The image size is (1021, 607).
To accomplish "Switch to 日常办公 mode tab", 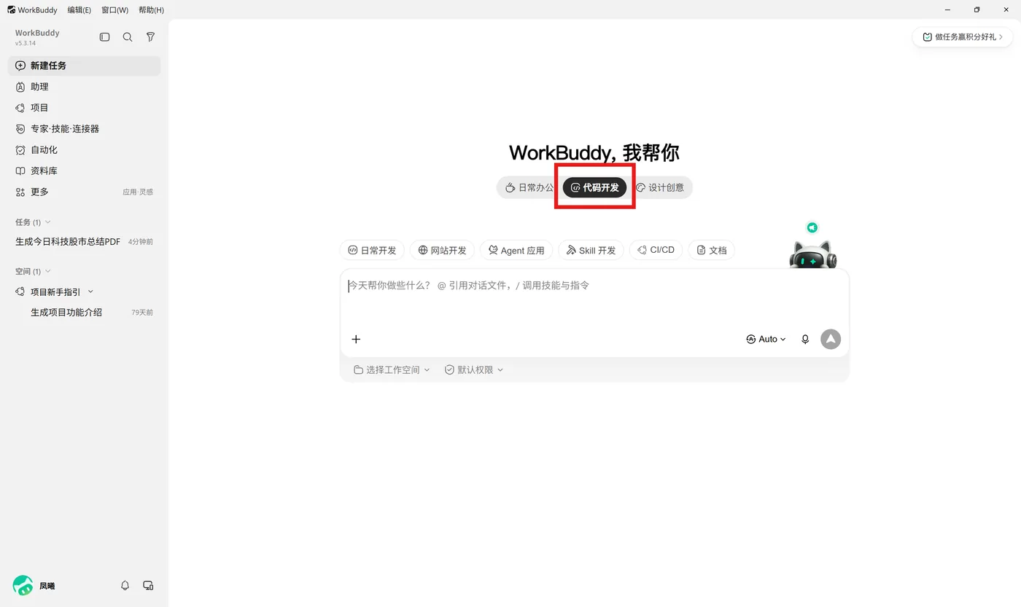I will [x=529, y=187].
